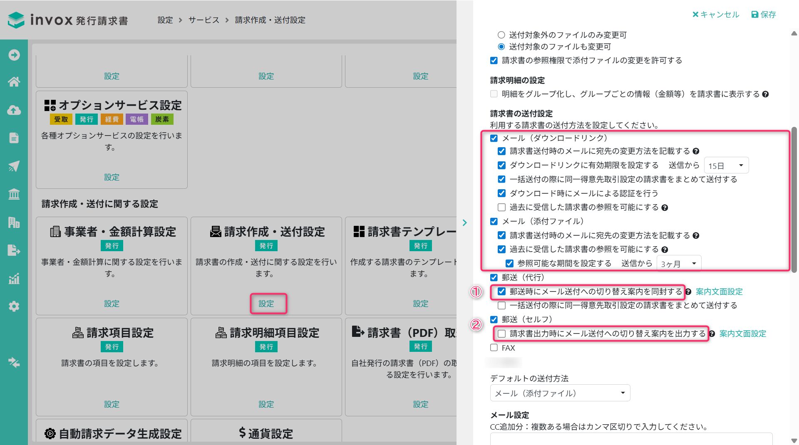Click help icon for attachment 宛先の変更方法
The image size is (799, 445).
tap(696, 236)
